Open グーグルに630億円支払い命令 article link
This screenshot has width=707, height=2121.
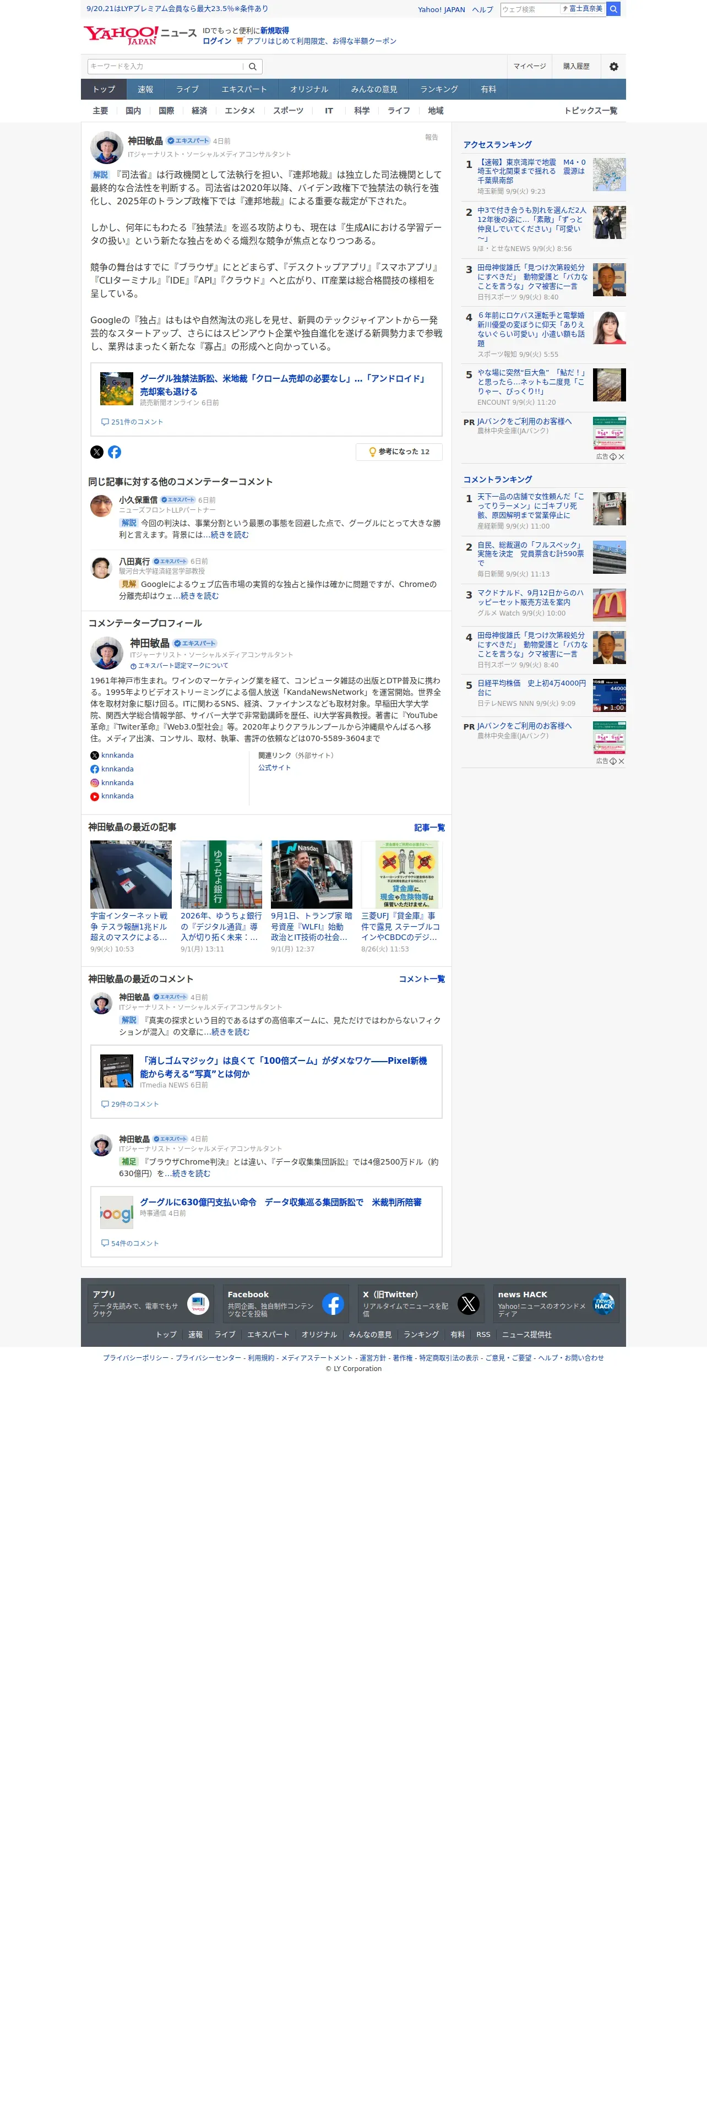(x=281, y=1202)
